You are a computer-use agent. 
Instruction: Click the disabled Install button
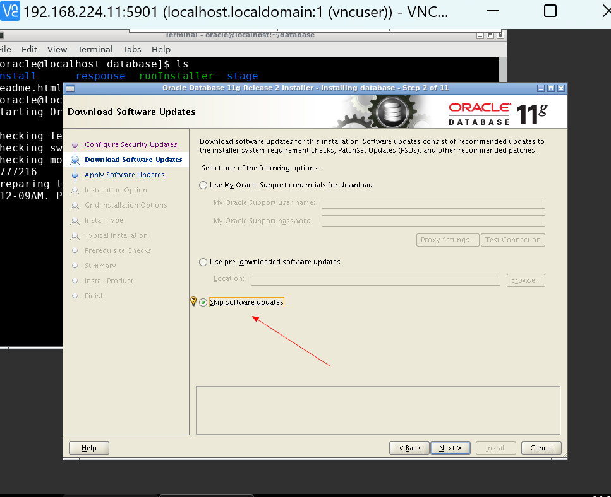point(495,448)
